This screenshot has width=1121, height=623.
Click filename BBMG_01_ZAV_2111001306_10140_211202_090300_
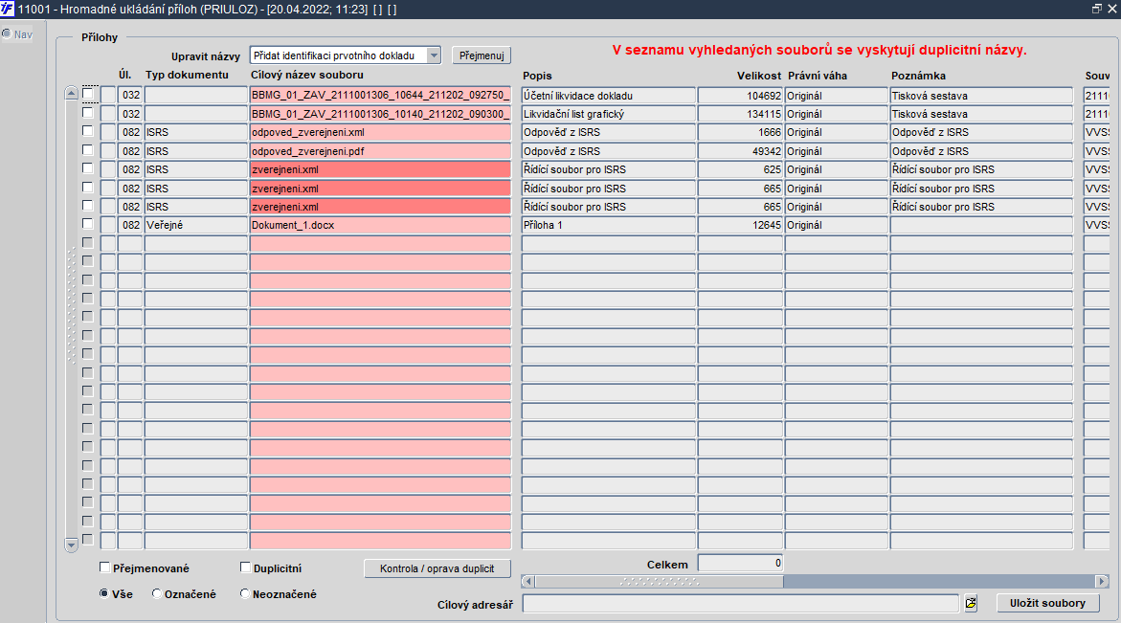coord(380,114)
